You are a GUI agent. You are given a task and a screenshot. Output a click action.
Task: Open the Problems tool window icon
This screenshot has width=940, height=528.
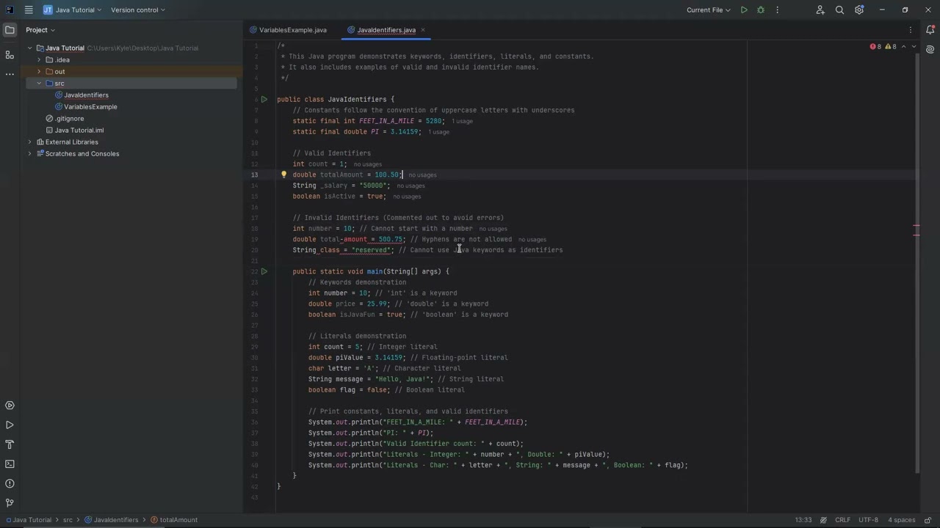[10, 483]
